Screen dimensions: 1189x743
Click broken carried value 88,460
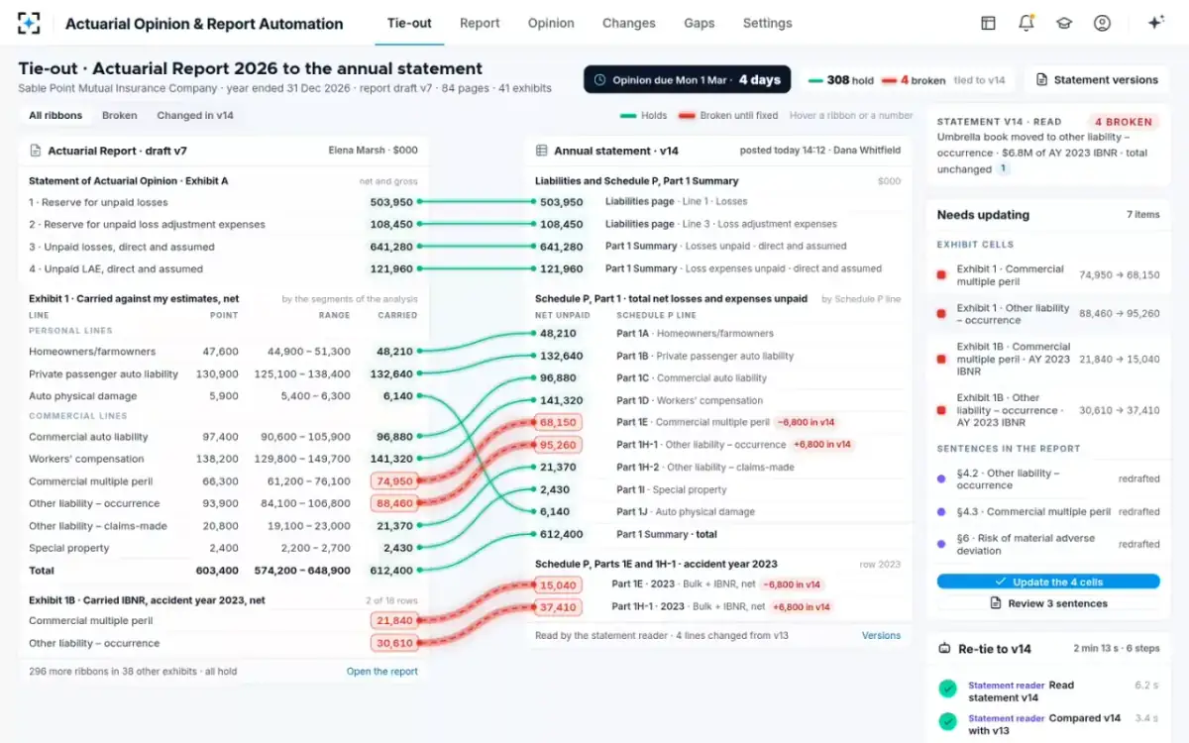pyautogui.click(x=394, y=503)
